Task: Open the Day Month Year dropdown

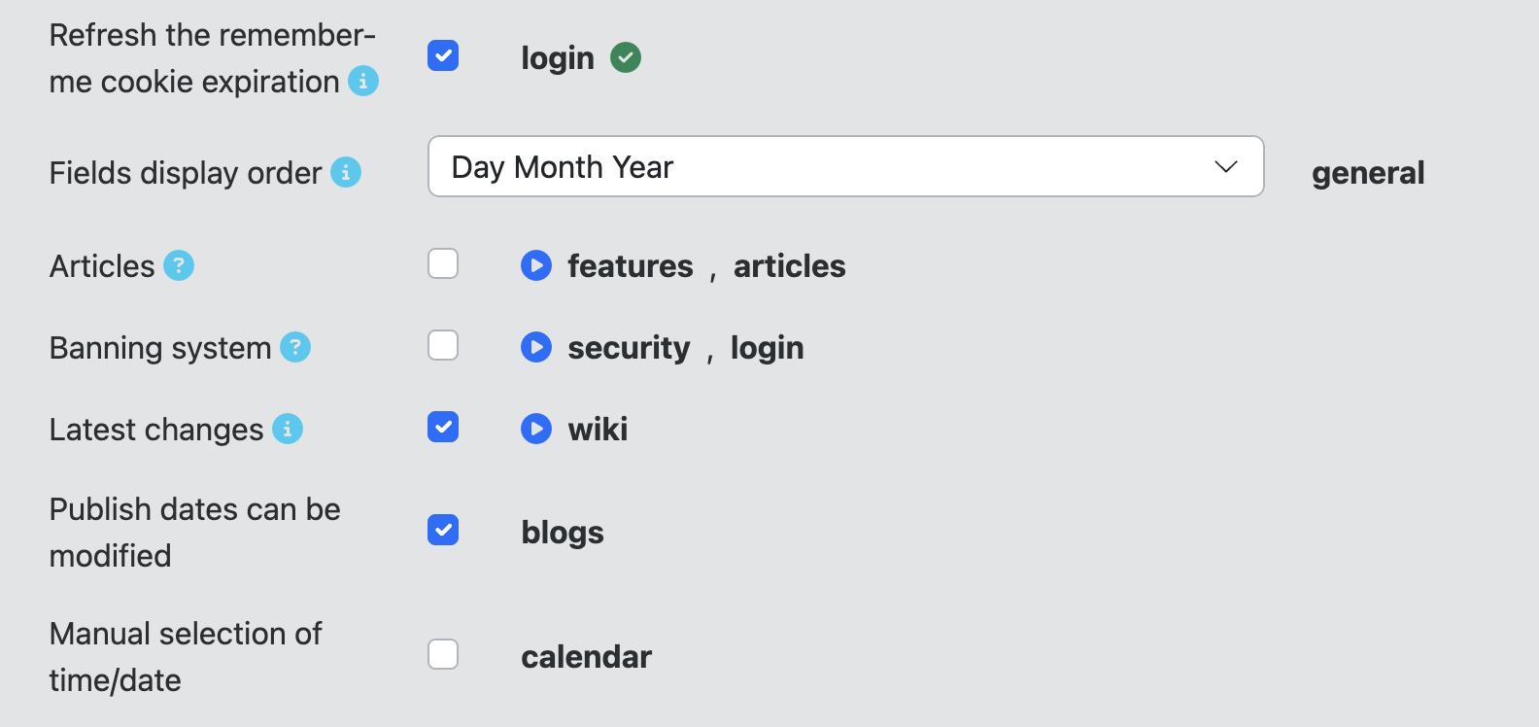Action: point(845,167)
